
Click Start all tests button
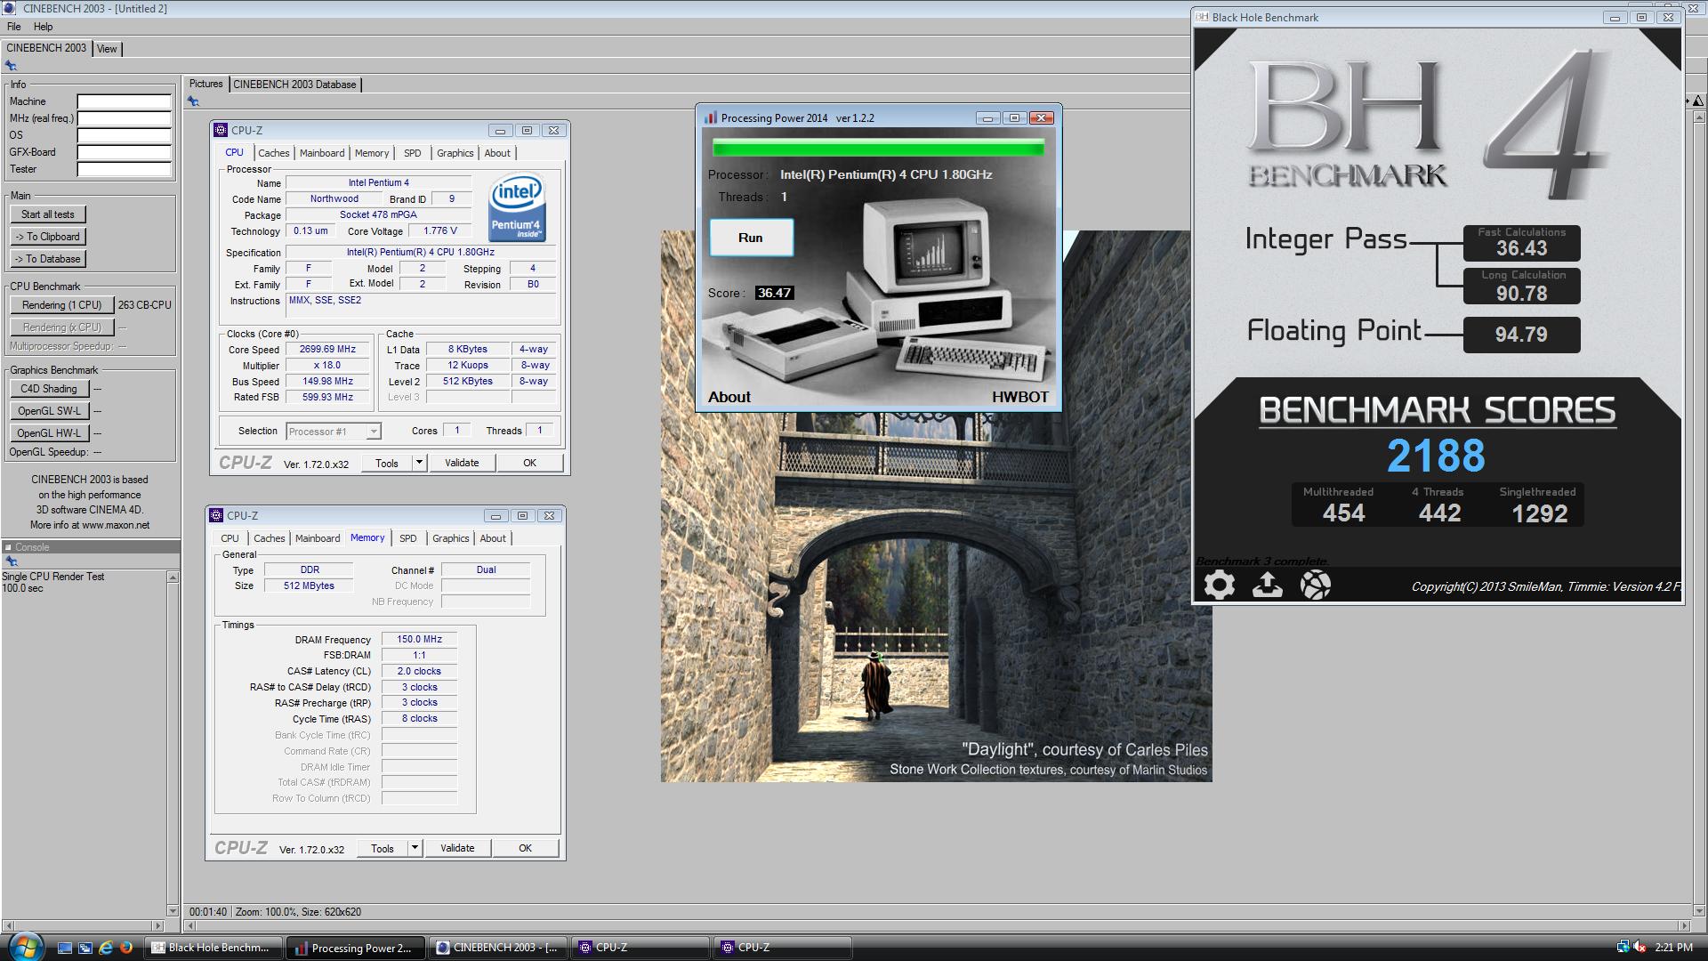pyautogui.click(x=48, y=214)
